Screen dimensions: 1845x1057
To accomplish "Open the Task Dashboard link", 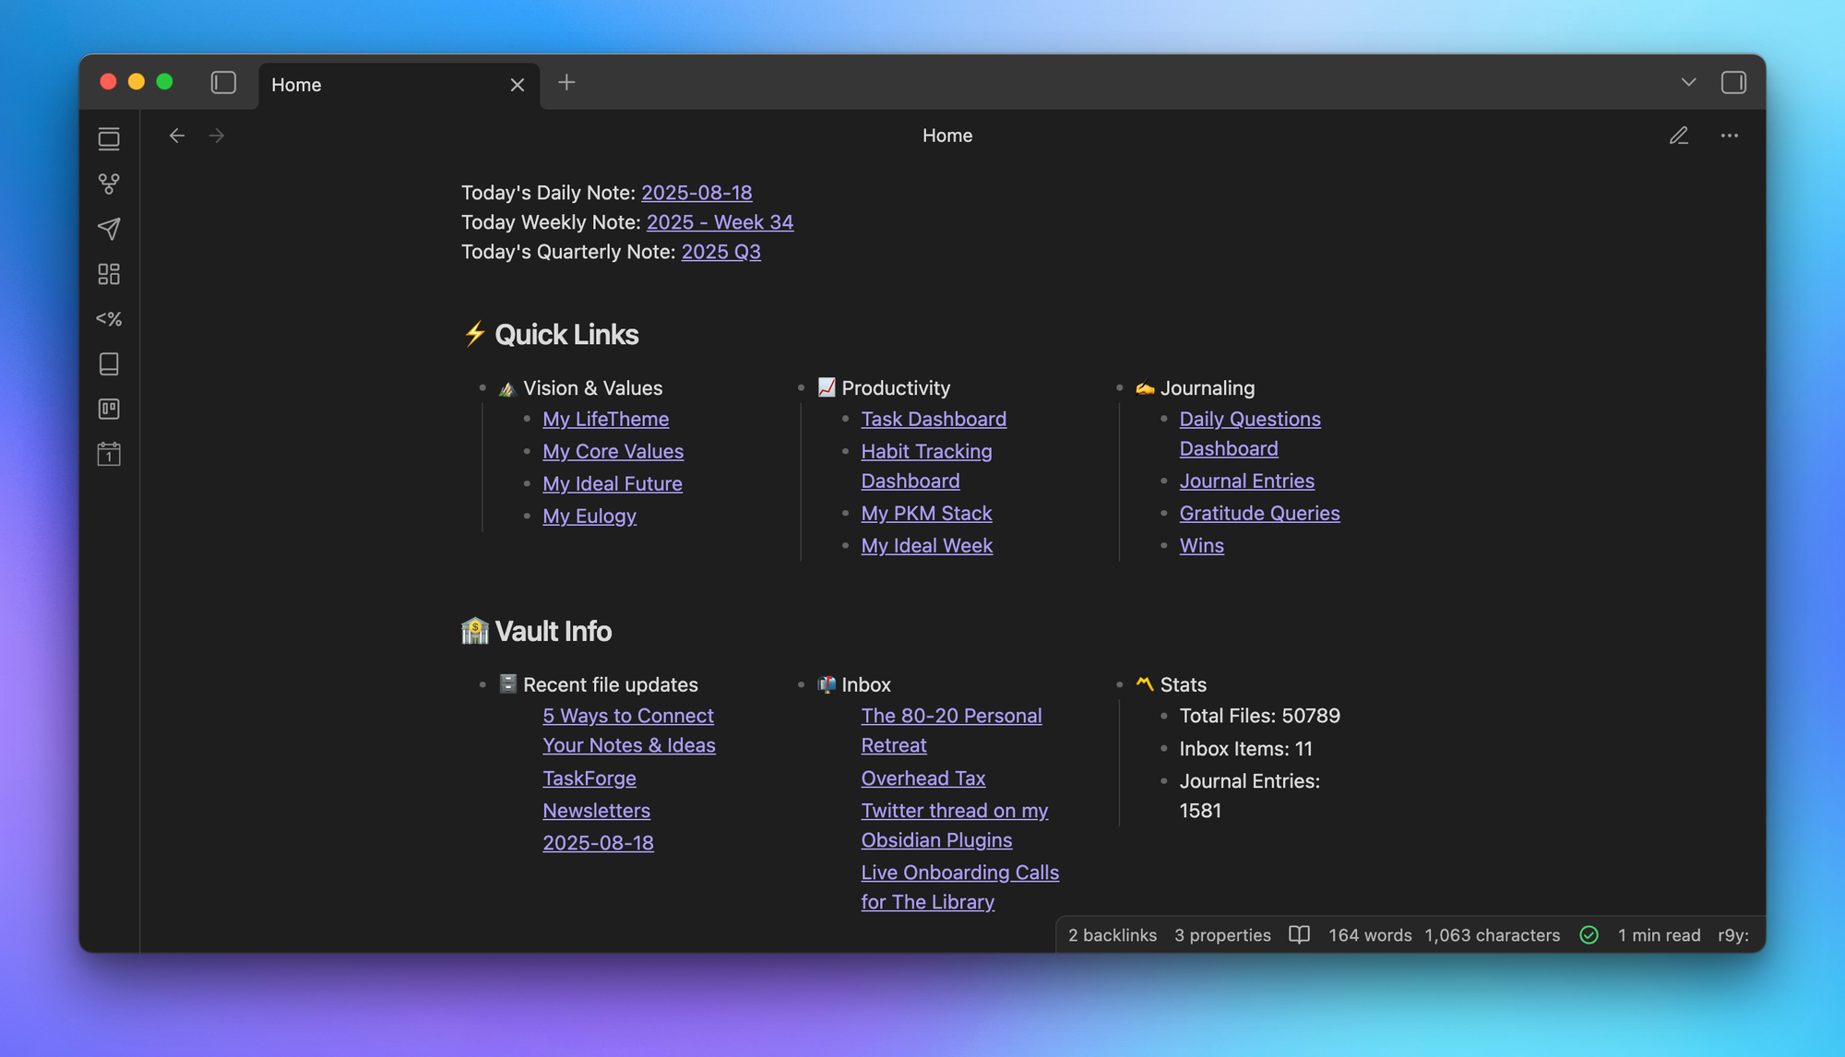I will point(933,419).
